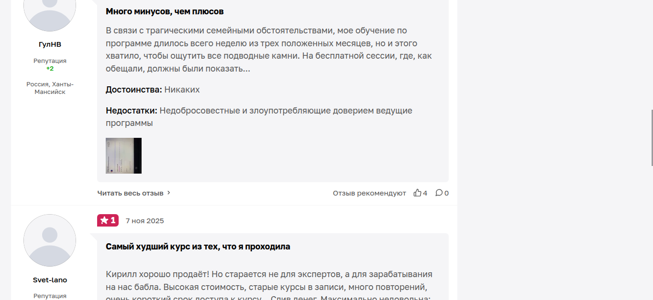Expand review via 'Читать весь отзыв' chevron

click(169, 193)
